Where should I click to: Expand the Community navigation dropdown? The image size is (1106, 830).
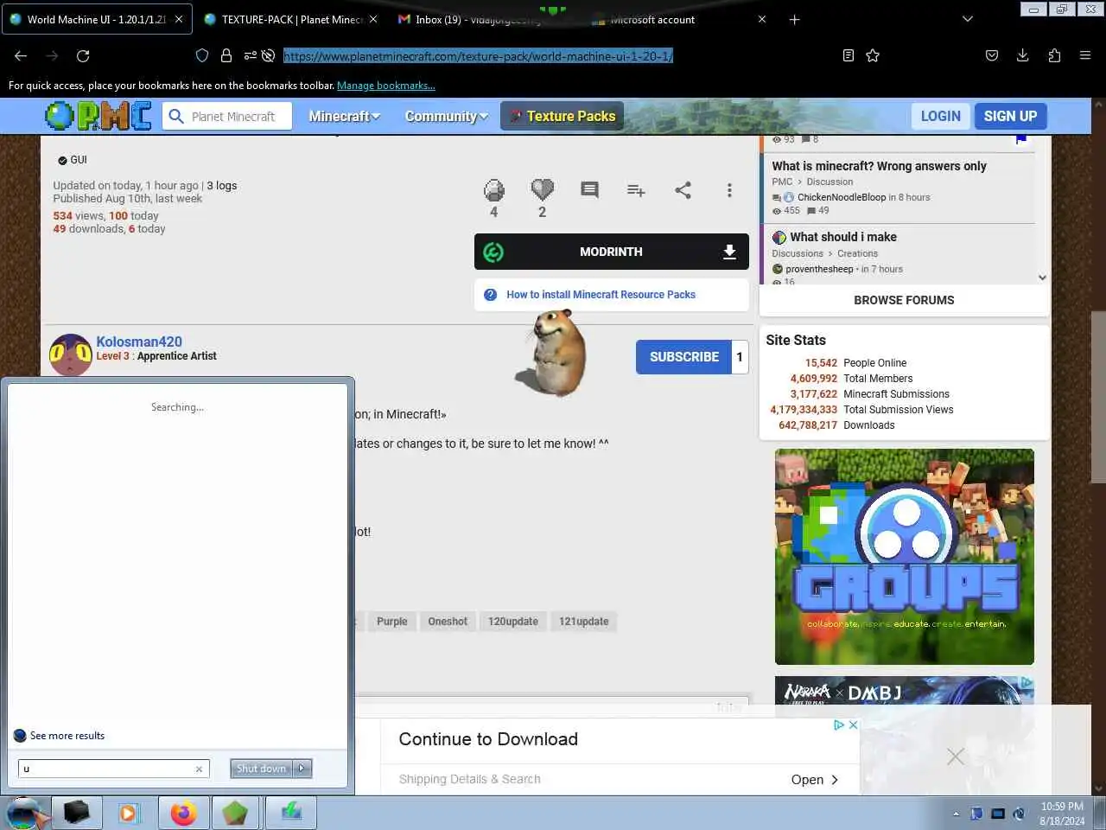click(x=446, y=116)
